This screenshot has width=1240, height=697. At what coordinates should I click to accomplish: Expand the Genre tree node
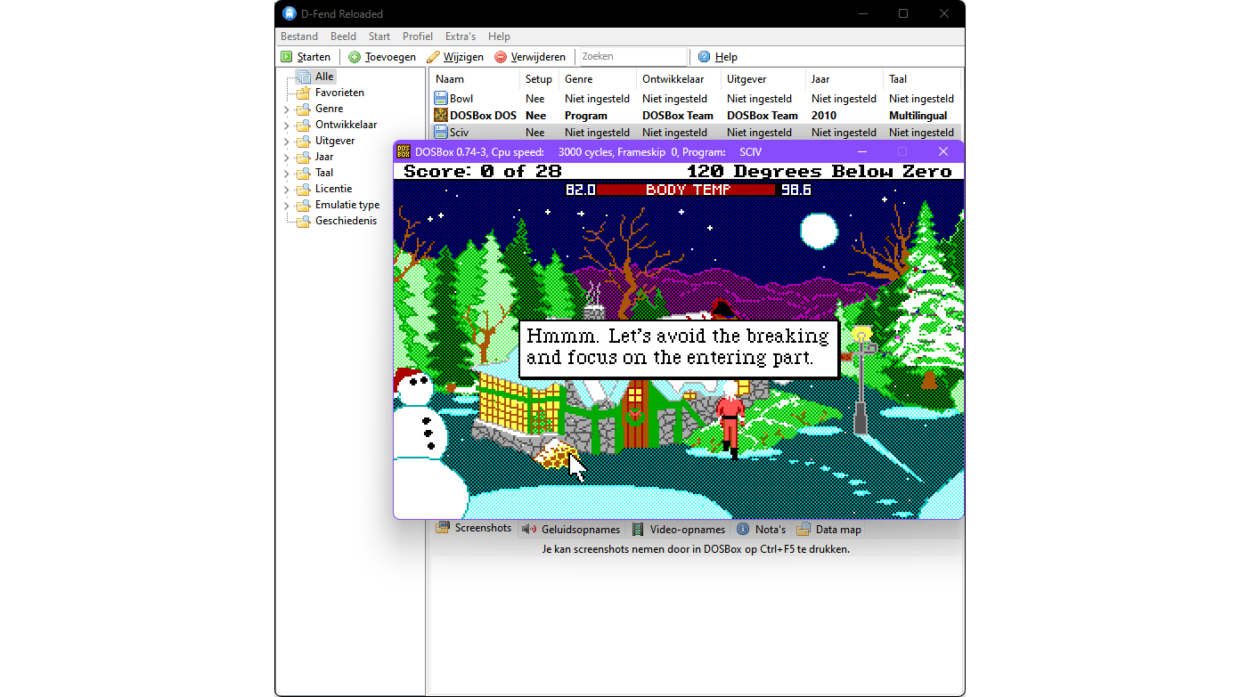pyautogui.click(x=287, y=109)
